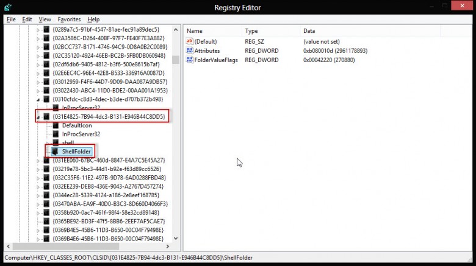Select folder icon of {0365BE92-BD3F-47f5-8BB6-2EEF7AF5CAE7}
Viewport: 476px width, 266px height.
pos(46,222)
